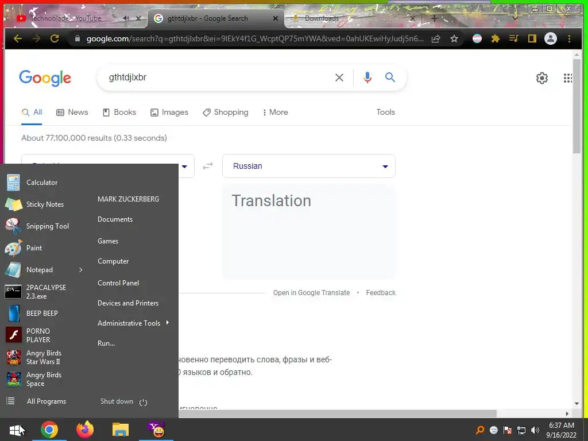This screenshot has width=588, height=441.
Task: Switch to News search results
Action: tap(72, 112)
